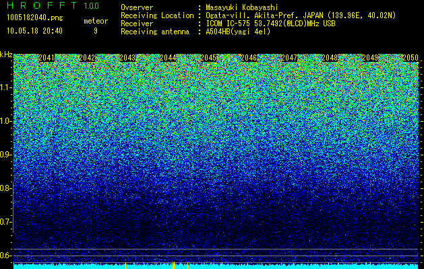Click the 'Receiving Location' label
The width and height of the screenshot is (424, 269).
pos(157,15)
